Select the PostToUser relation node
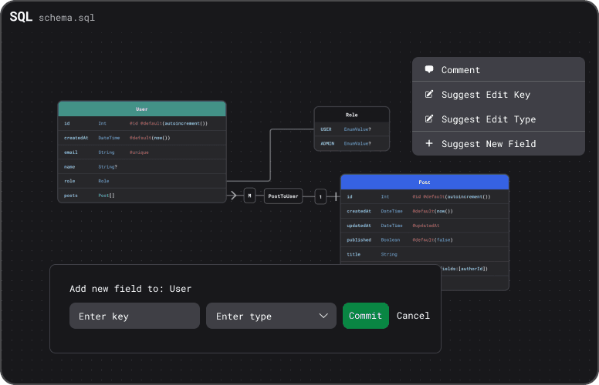This screenshot has height=385, width=599. pos(283,196)
